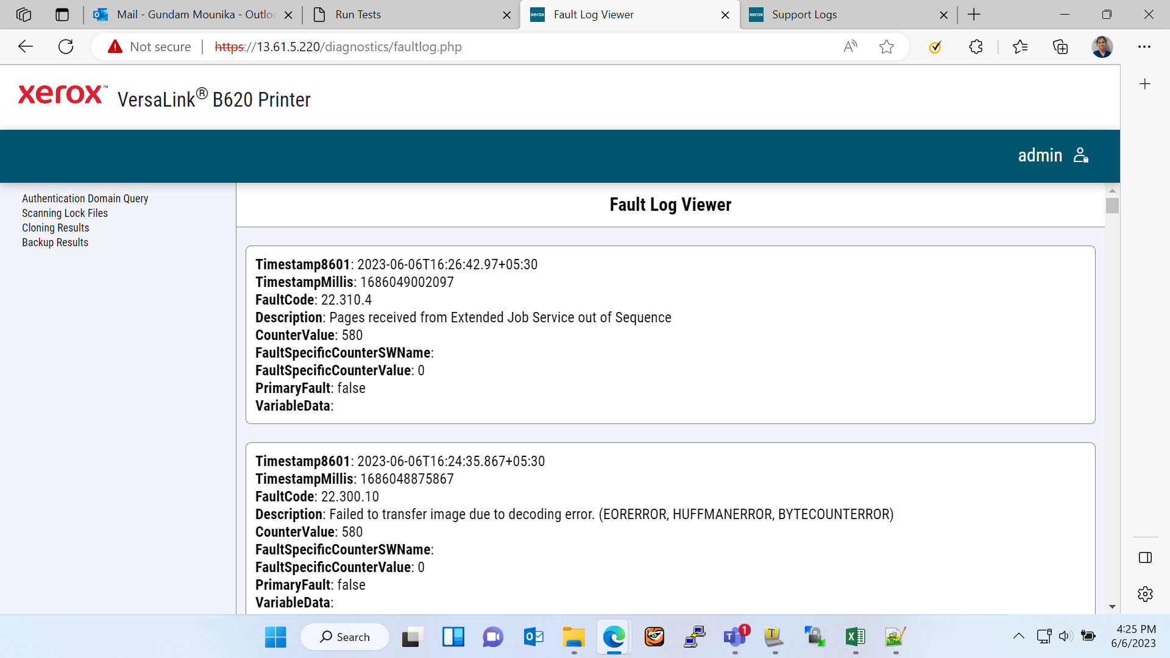Screen dimensions: 1170x658
Task: Toggle the vertical tabs button
Action: [x=62, y=15]
